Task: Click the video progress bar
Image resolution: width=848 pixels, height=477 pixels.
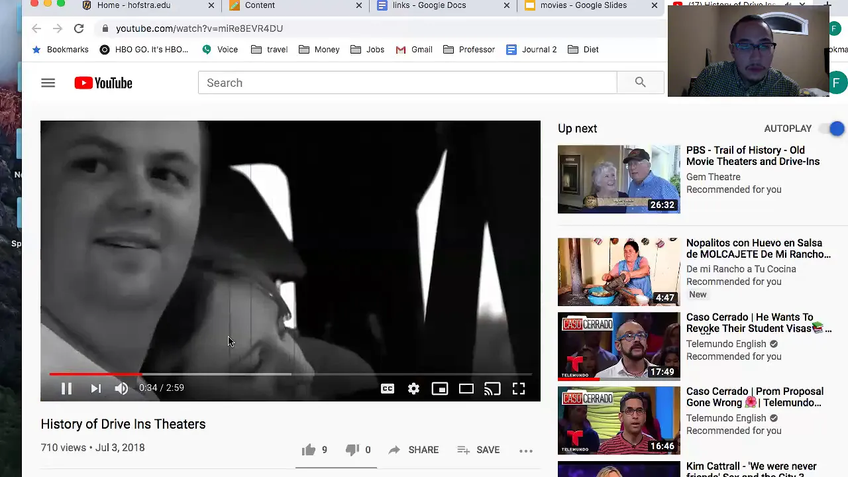Action: [290, 374]
